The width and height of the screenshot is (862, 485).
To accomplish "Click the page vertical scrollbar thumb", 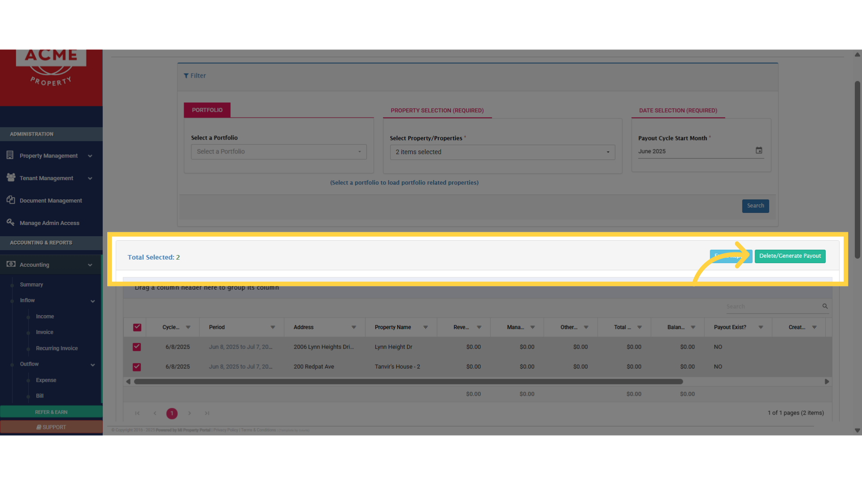I will pyautogui.click(x=857, y=170).
